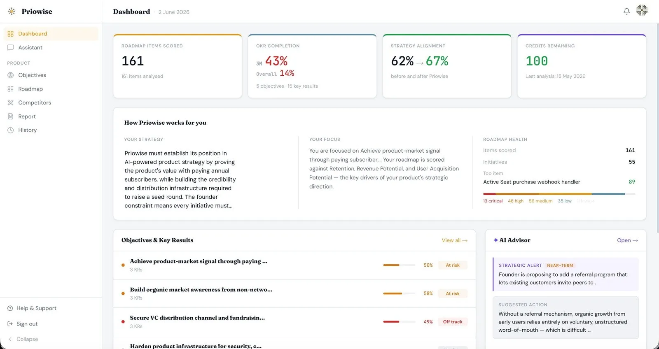The height and width of the screenshot is (349, 659).
Task: Click the Help & Support question icon
Action: click(x=10, y=308)
